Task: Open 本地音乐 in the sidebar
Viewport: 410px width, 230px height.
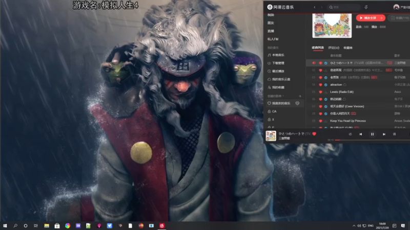Action: point(276,55)
